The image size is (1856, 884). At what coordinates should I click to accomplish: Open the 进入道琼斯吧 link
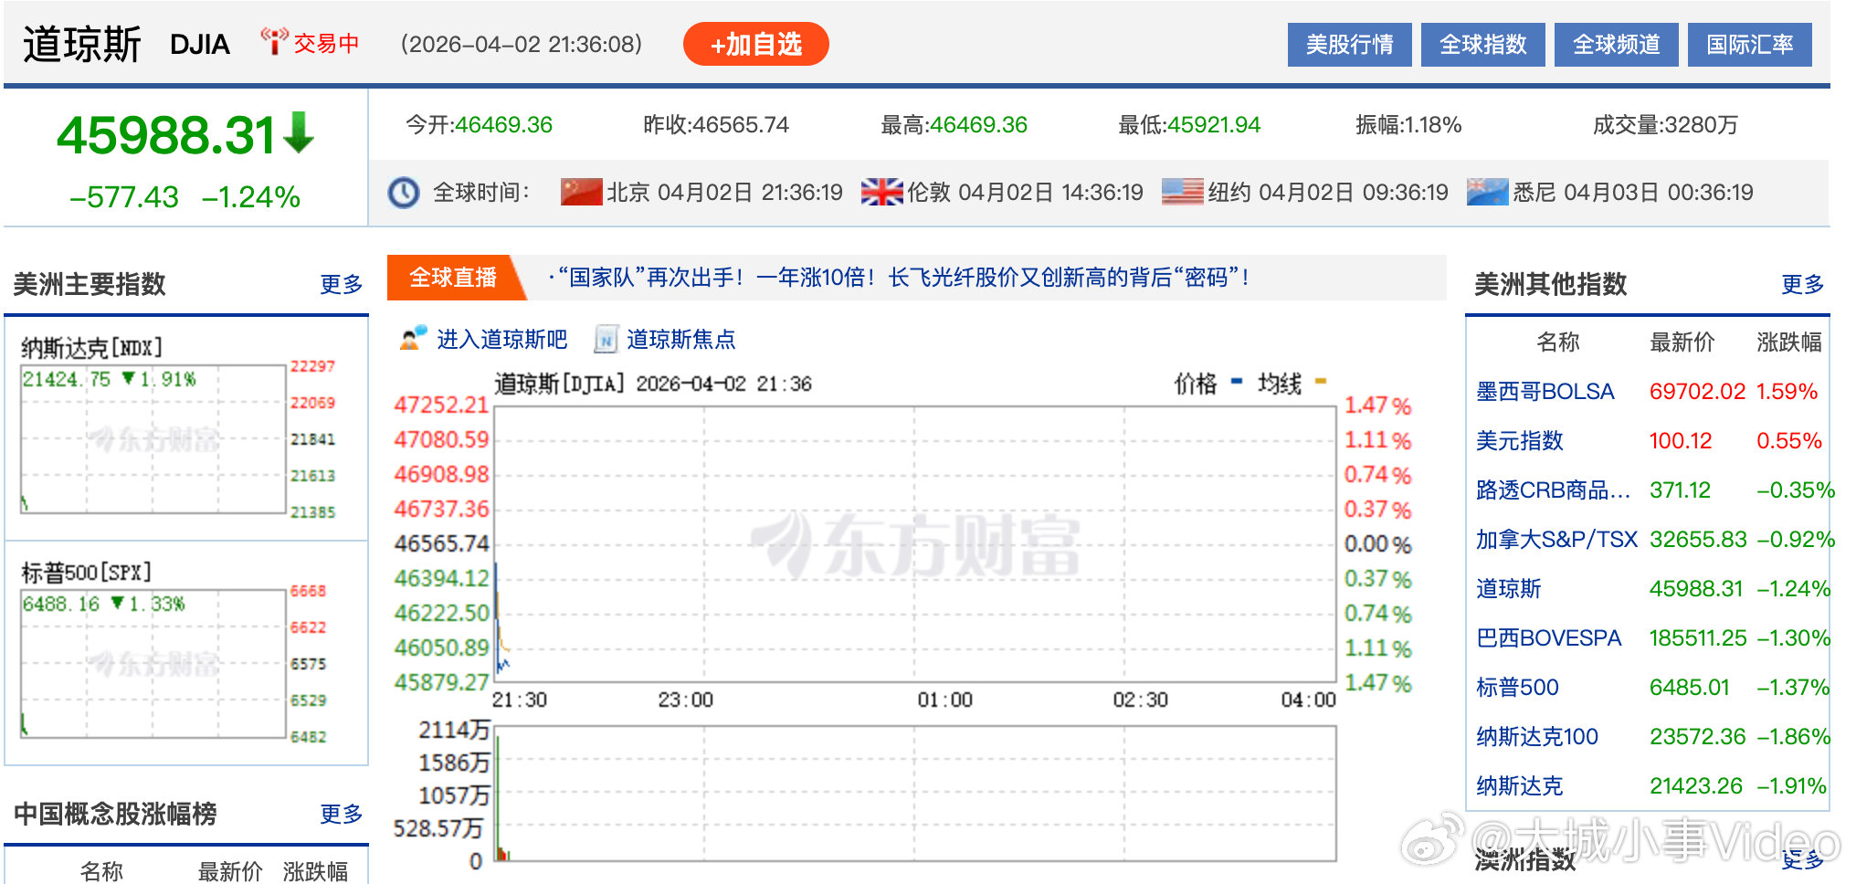pyautogui.click(x=501, y=340)
